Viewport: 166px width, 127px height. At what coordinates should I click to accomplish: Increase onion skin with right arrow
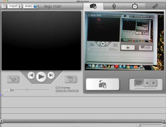pyautogui.click(x=154, y=83)
